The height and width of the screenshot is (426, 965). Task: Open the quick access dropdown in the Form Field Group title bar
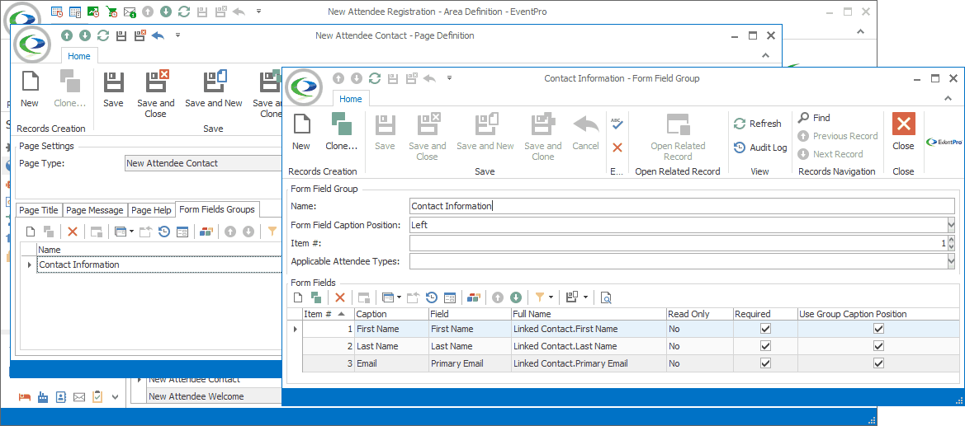(x=450, y=78)
